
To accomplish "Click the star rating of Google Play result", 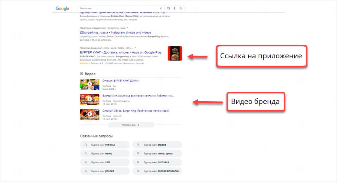I will tap(85, 63).
